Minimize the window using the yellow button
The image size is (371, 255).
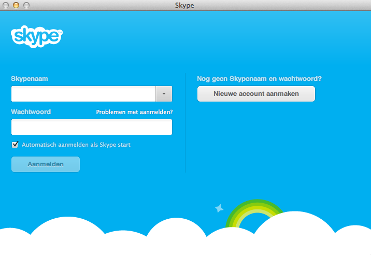point(16,6)
